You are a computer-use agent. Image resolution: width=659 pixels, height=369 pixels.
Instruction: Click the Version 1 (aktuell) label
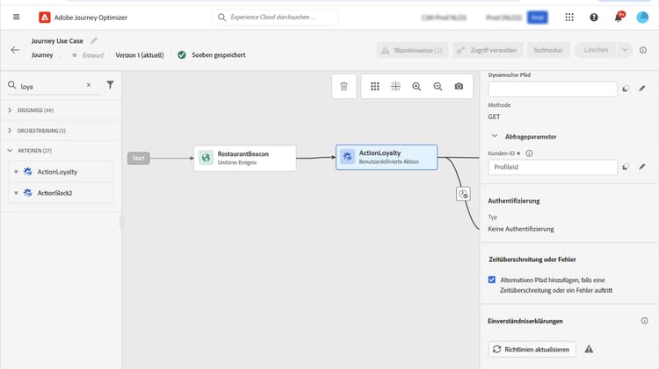[140, 55]
